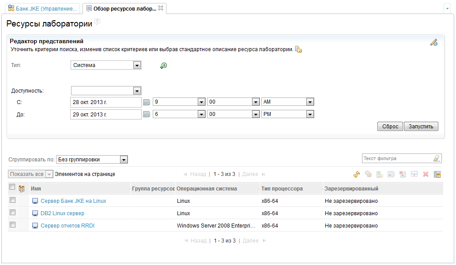
Task: Open the column configuration icon at toolbar end
Action: (x=437, y=175)
